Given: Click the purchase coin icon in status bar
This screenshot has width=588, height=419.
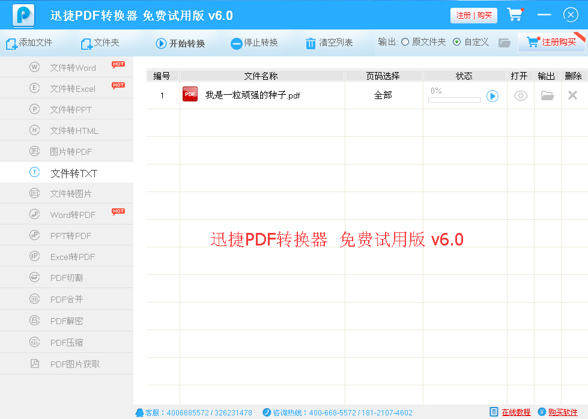Looking at the screenshot, I should (x=542, y=412).
